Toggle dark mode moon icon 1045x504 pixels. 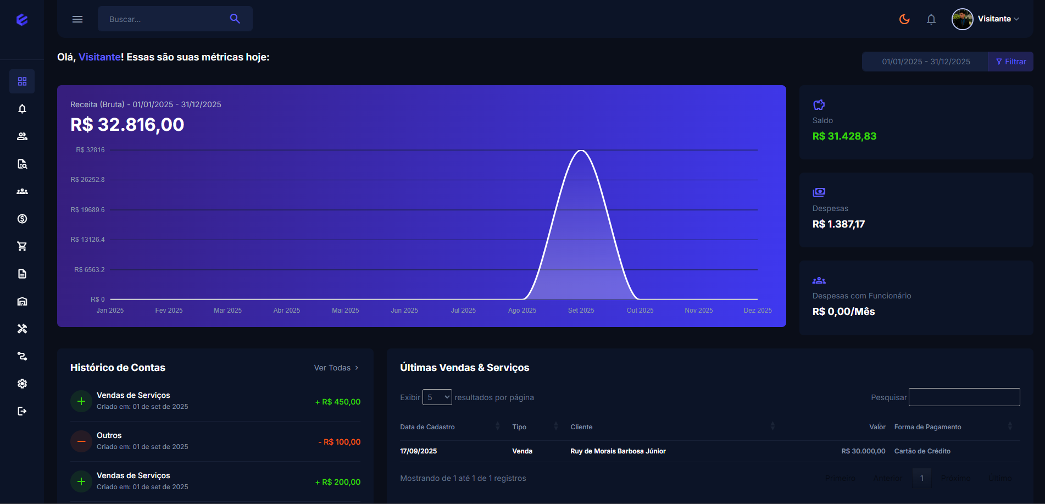904,19
